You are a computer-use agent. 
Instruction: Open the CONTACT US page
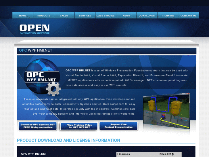pos(189,15)
